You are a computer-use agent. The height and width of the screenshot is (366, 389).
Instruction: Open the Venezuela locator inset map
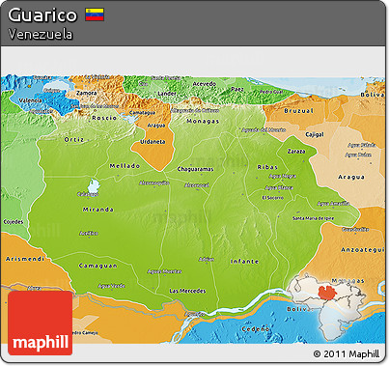(326, 306)
